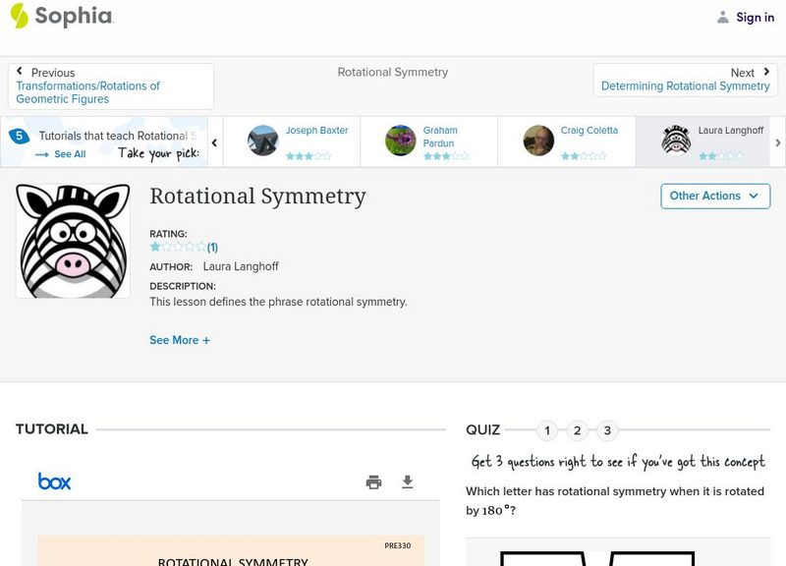Select quiz step 2 circle
Image resolution: width=786 pixels, height=566 pixels.
578,430
